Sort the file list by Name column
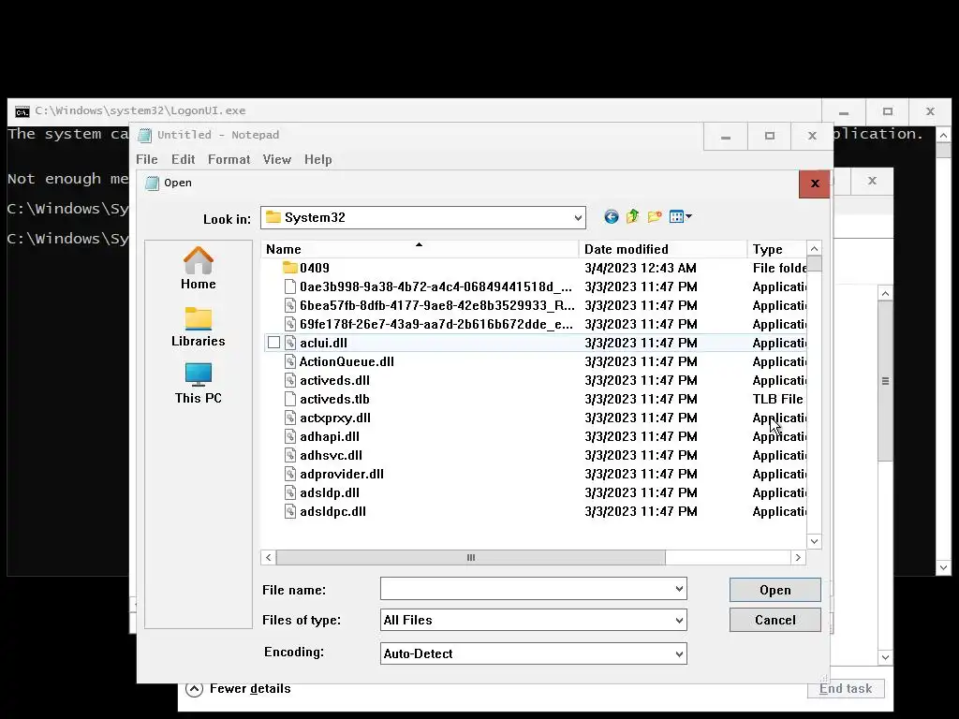Screen dimensions: 959x719 pos(420,249)
